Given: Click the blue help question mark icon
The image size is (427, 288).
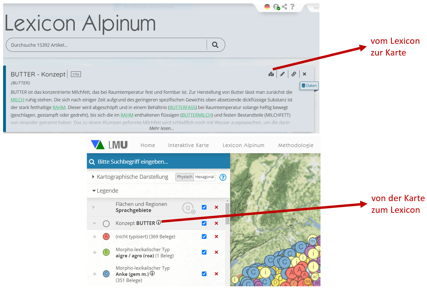Looking at the screenshot, I should coord(223,177).
